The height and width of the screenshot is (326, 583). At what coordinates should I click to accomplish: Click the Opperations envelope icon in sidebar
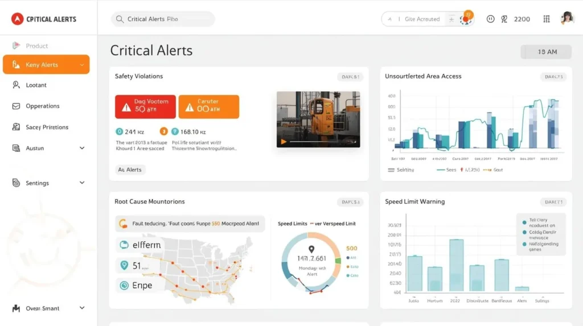click(x=15, y=106)
